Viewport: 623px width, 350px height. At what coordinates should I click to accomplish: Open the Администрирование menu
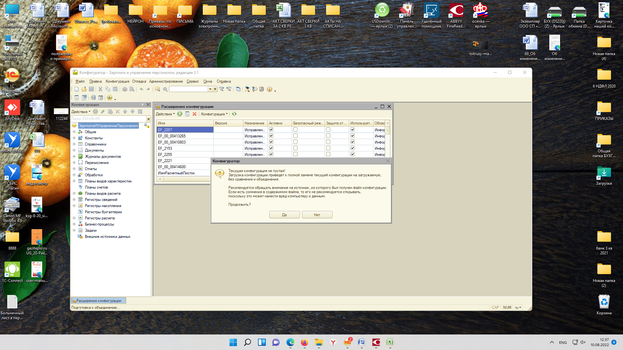tap(166, 81)
